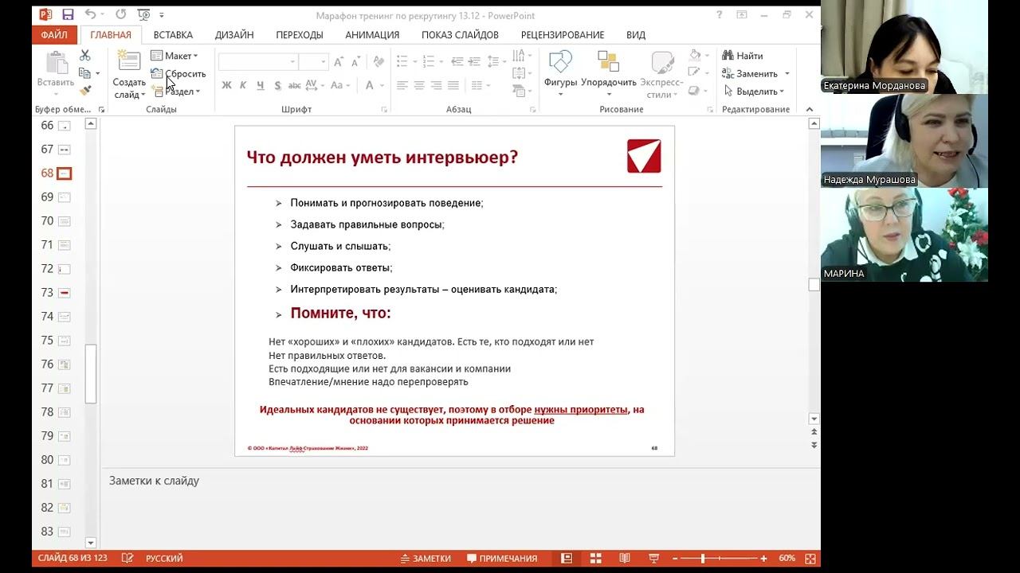Click the Copy icon in clipboard group

tap(85, 73)
